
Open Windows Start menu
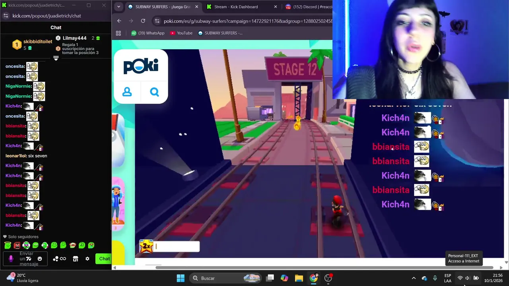tap(181, 278)
